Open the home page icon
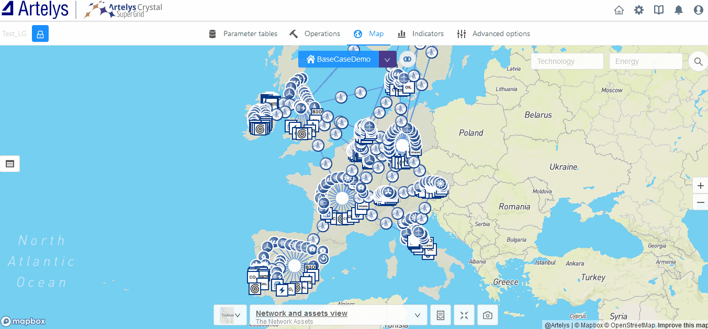Viewport: 708px width, 329px height. (619, 10)
